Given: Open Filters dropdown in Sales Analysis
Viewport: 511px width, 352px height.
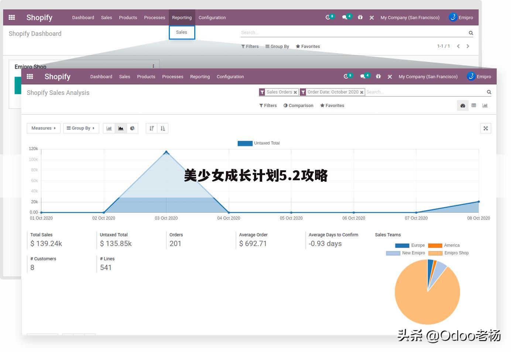Looking at the screenshot, I should click(x=268, y=105).
